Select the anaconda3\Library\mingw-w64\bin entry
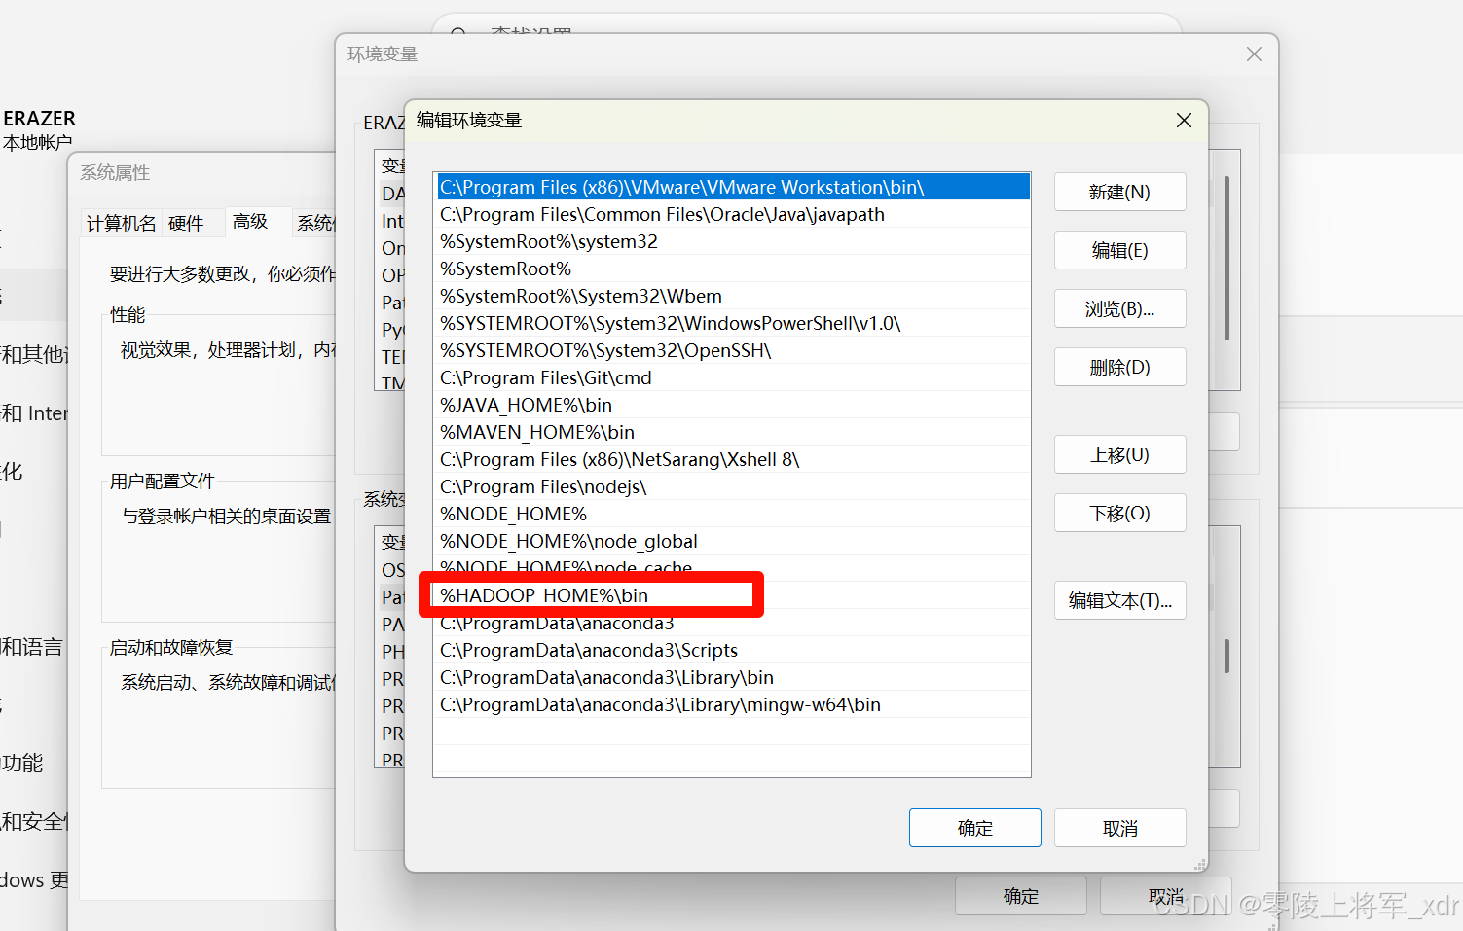 tap(733, 704)
